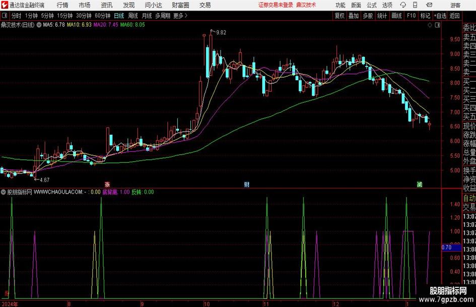Open the 问小达 menu
This screenshot has height=307, width=476.
click(153, 5)
